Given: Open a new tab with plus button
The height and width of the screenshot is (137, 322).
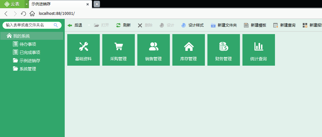Looking at the screenshot, I should pos(97,4).
